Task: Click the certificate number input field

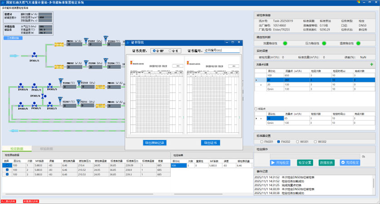Action: (x=222, y=50)
